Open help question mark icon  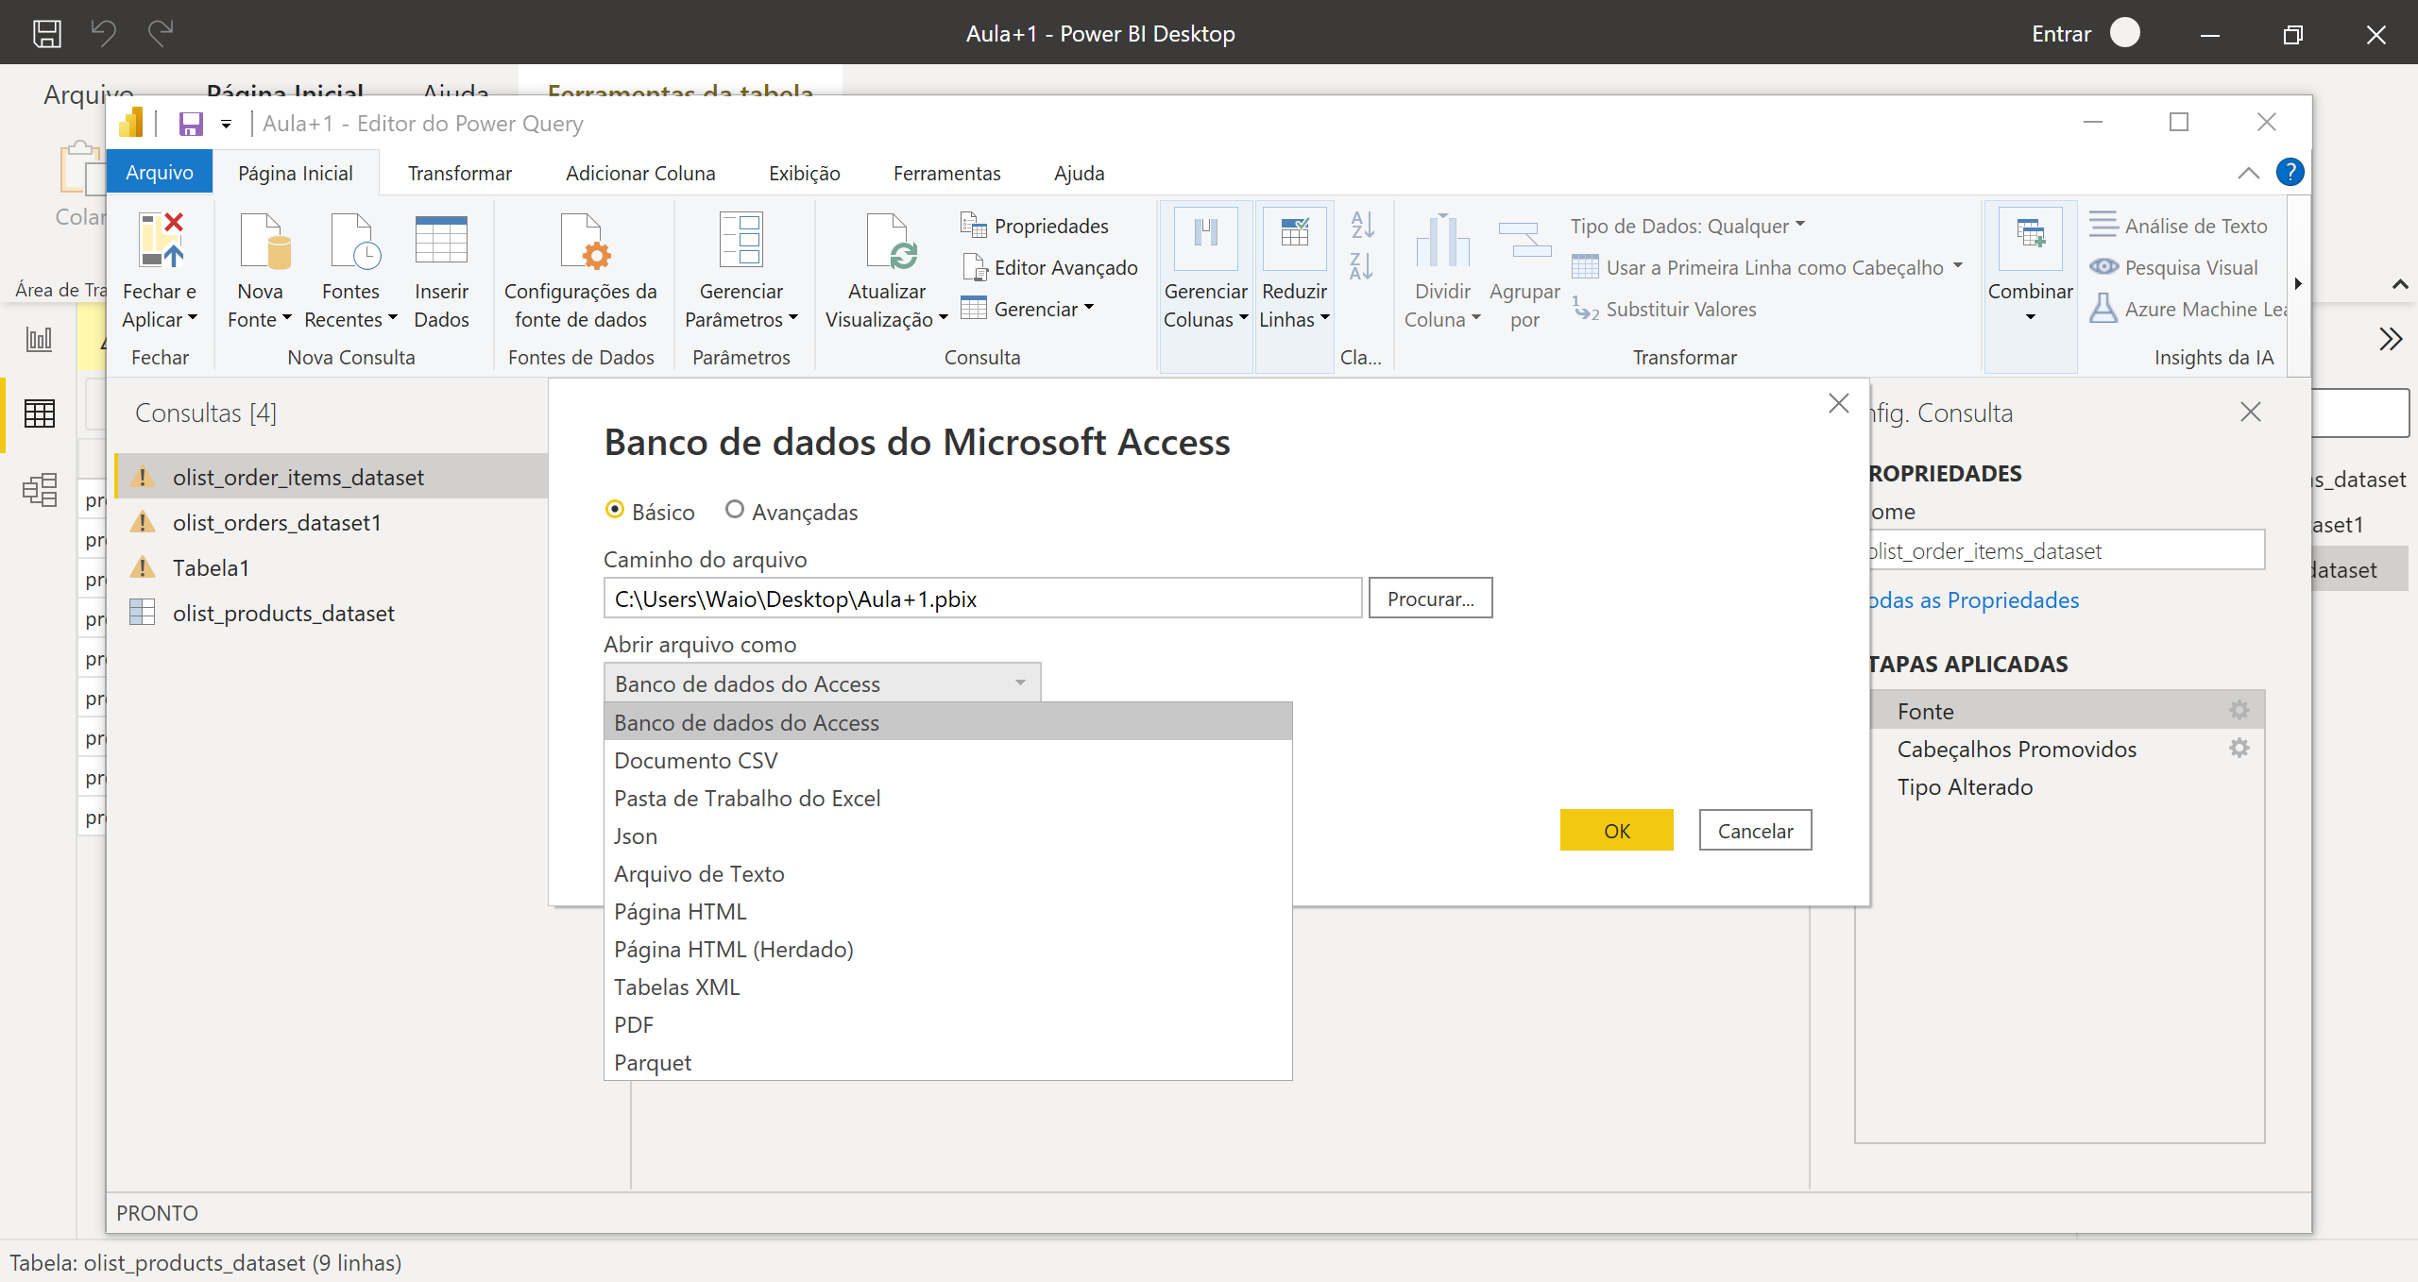point(2290,172)
